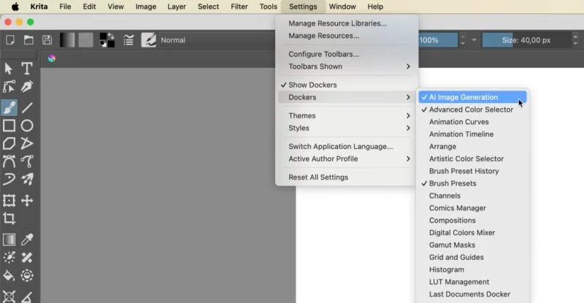584x303 pixels.
Task: Select the Freehand Brush tool
Action: pyautogui.click(x=9, y=108)
